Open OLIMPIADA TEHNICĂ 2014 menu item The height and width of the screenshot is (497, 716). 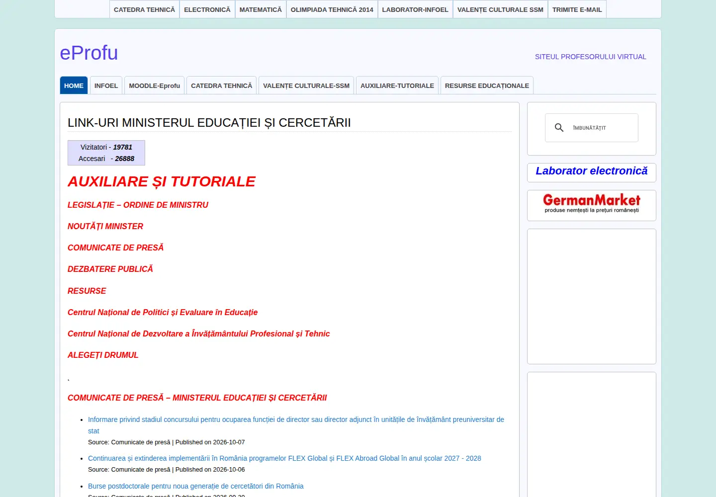pos(332,9)
